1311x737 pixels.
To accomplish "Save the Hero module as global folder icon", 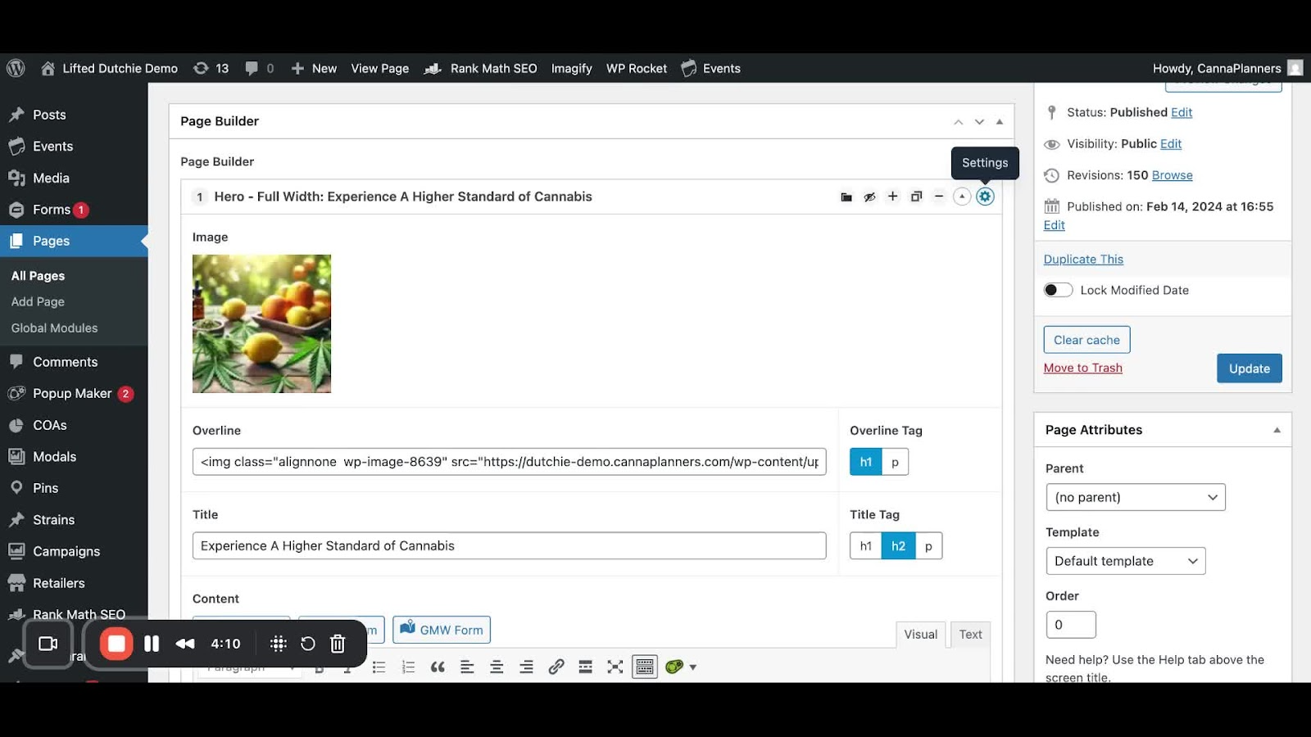I will click(x=846, y=197).
